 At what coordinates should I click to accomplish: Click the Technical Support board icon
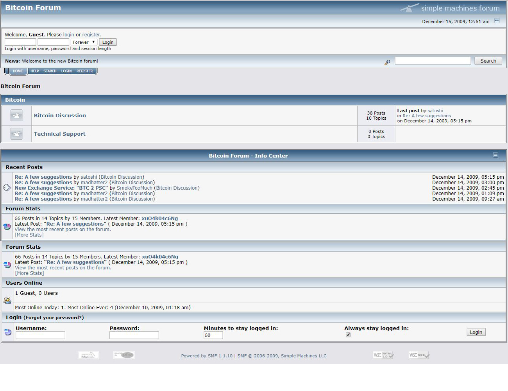click(16, 134)
